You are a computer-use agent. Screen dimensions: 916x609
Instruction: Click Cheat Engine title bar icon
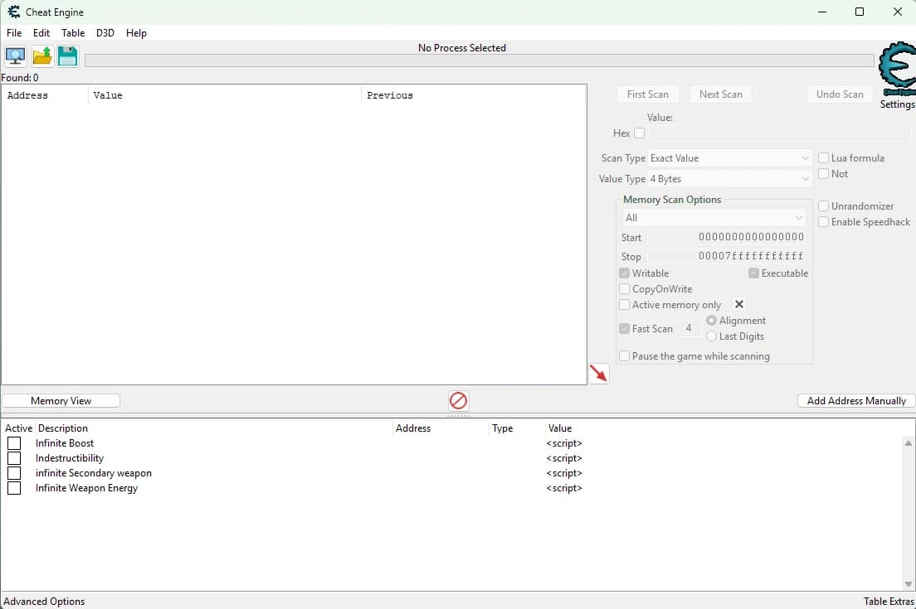(13, 12)
